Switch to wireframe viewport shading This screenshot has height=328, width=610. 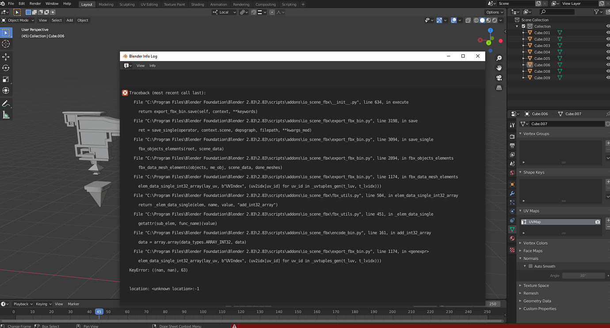[x=476, y=20]
